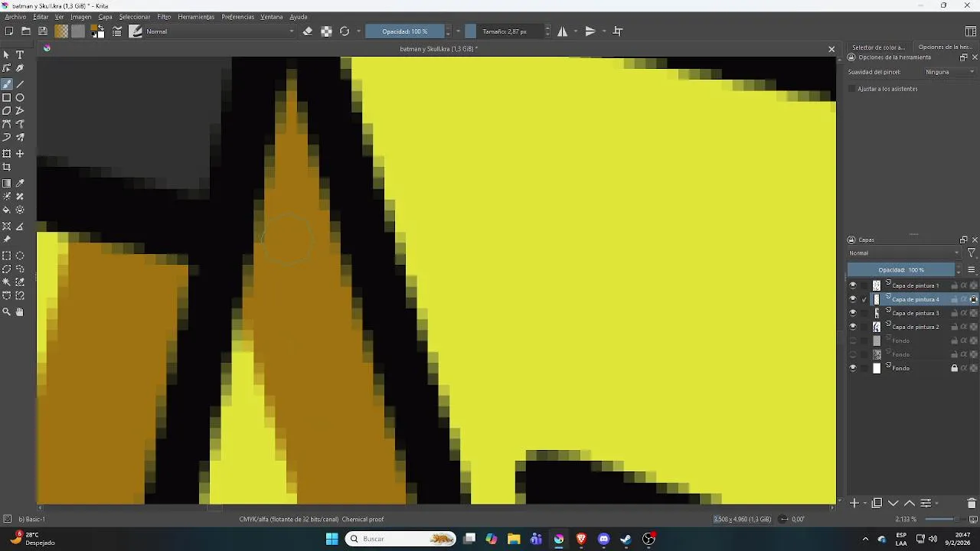The width and height of the screenshot is (980, 551).
Task: Select the Ellipse shape tool
Action: (x=20, y=97)
